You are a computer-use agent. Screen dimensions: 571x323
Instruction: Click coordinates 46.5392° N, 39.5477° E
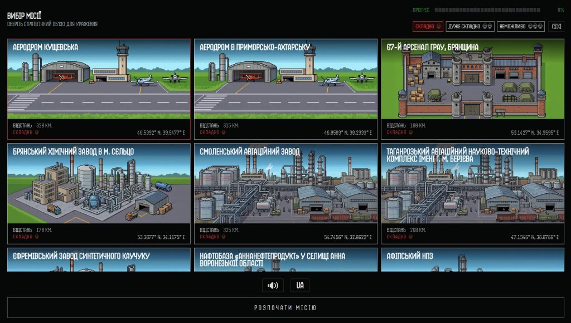click(161, 133)
